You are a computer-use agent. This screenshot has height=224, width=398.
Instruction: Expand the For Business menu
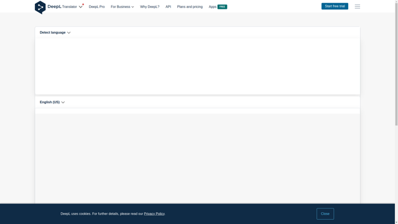(122, 7)
